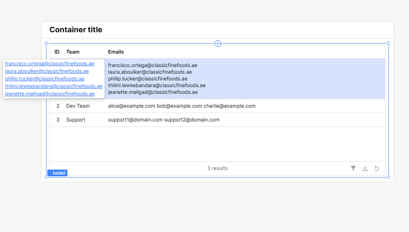
Task: Click the Container title heading
Action: pos(76,30)
